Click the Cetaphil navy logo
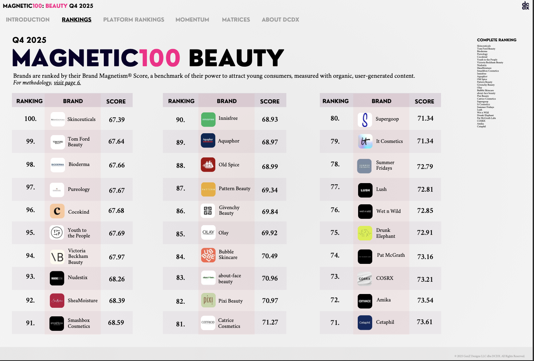 pyautogui.click(x=365, y=323)
